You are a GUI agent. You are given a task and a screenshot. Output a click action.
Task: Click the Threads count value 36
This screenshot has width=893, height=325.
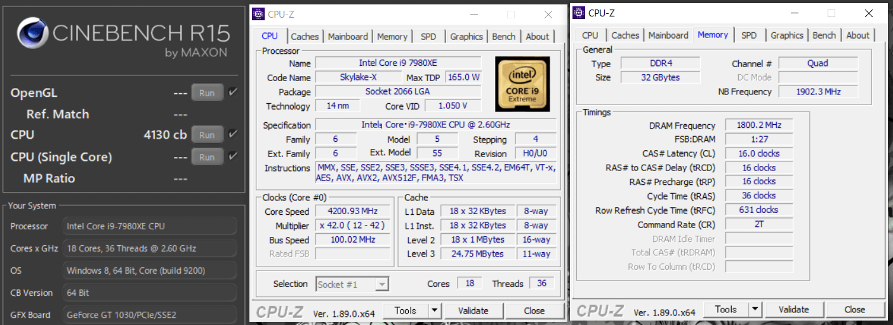pos(541,283)
